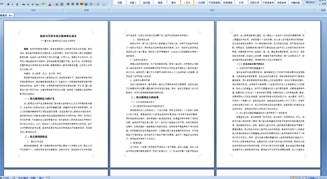Center-align the paragraph
Screen dimensions: 327x179
(73, 4)
